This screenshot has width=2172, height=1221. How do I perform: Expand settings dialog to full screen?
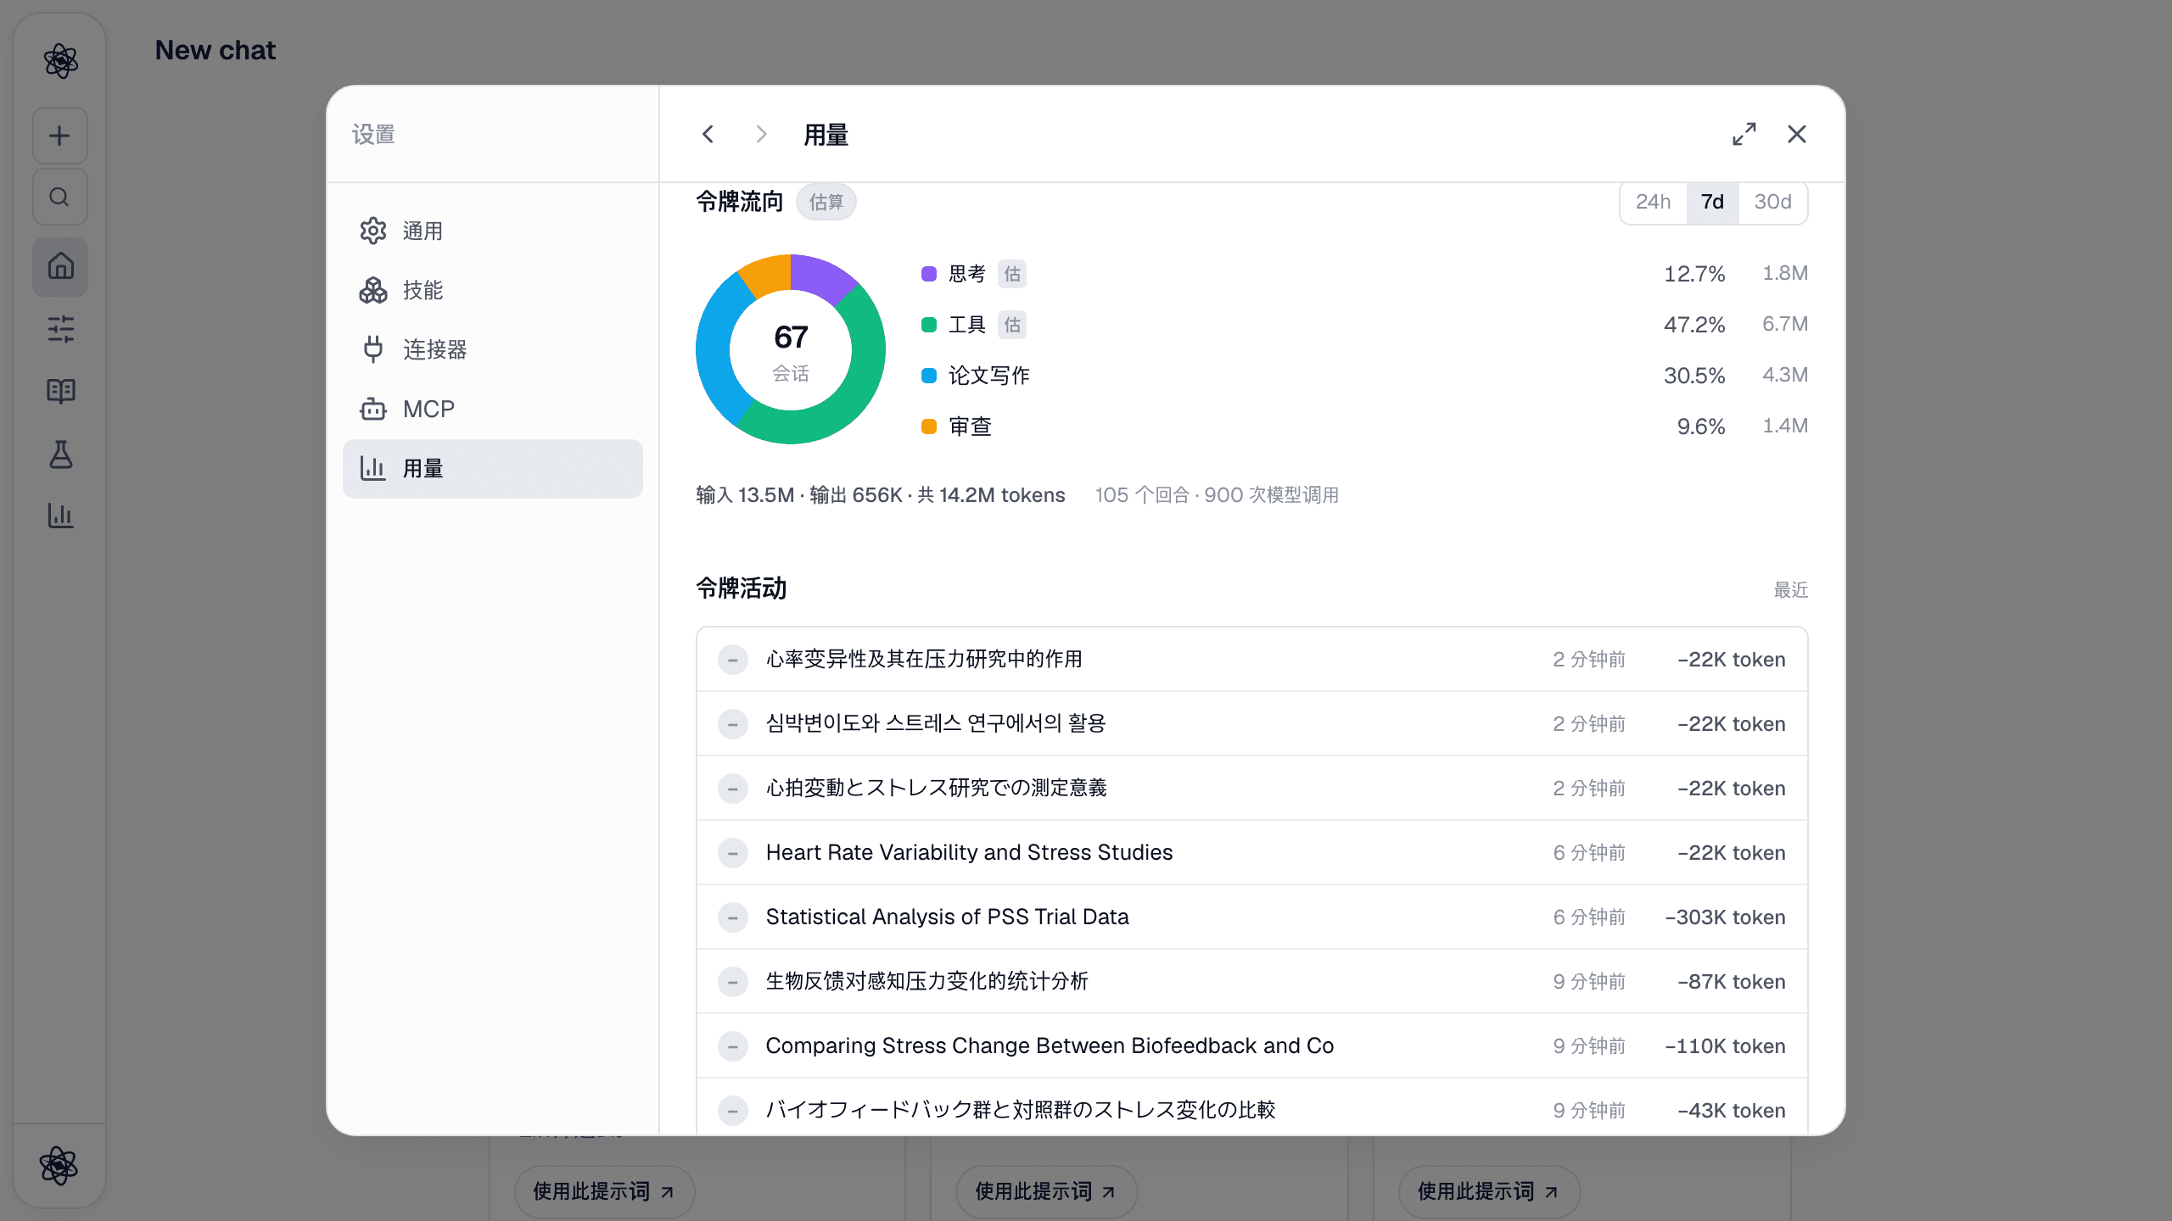coord(1744,134)
